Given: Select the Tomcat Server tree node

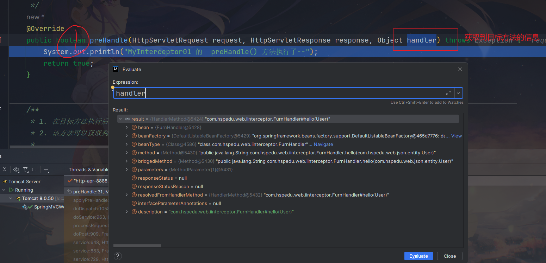Looking at the screenshot, I should (x=24, y=181).
